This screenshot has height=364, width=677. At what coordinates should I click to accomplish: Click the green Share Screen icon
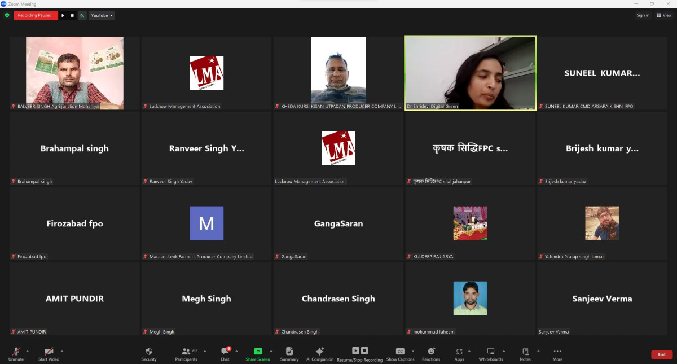pyautogui.click(x=258, y=351)
